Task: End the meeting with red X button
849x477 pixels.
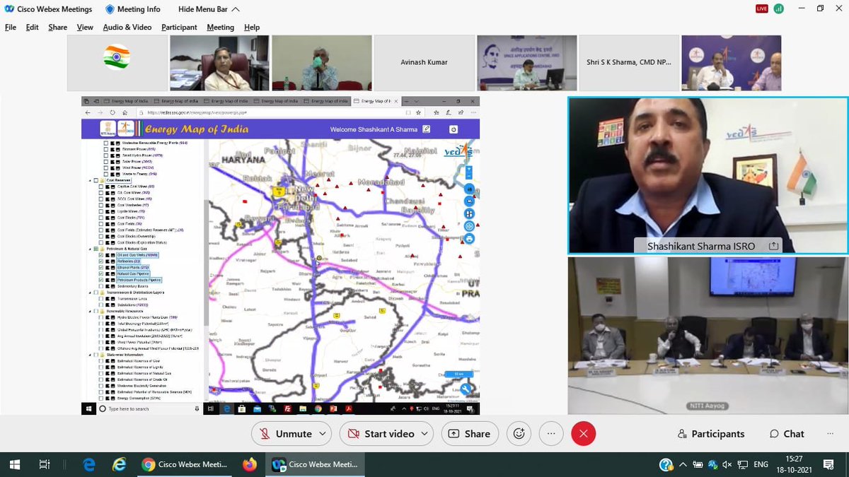Action: click(583, 433)
